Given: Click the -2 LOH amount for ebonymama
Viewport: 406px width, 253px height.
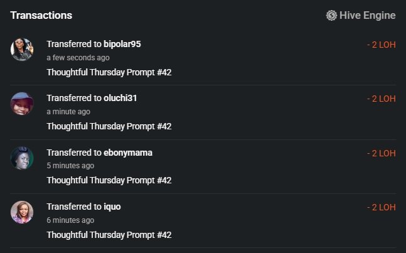Looking at the screenshot, I should coord(382,153).
